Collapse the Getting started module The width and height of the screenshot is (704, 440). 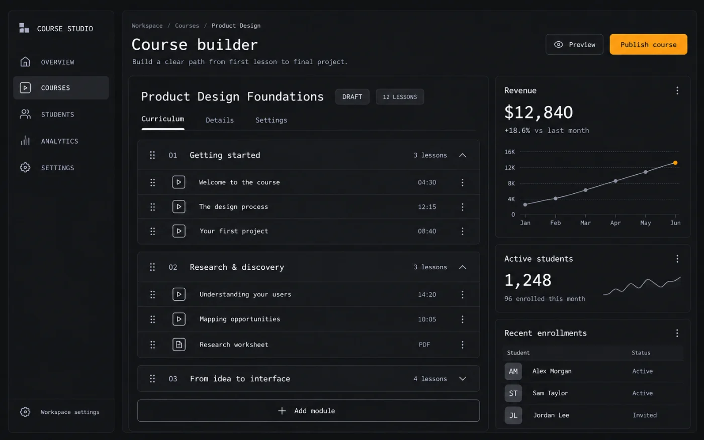pos(463,155)
